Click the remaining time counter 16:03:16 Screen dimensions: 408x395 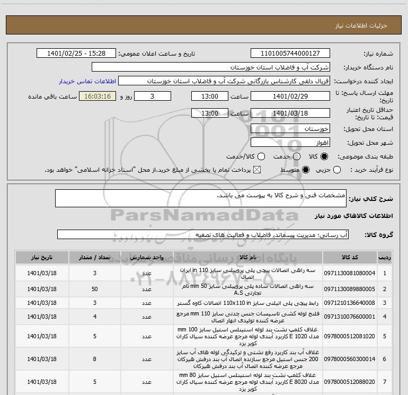97,96
